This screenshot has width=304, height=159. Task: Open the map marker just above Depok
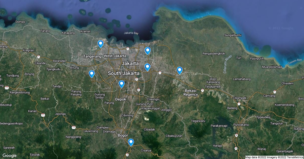coord(122,84)
